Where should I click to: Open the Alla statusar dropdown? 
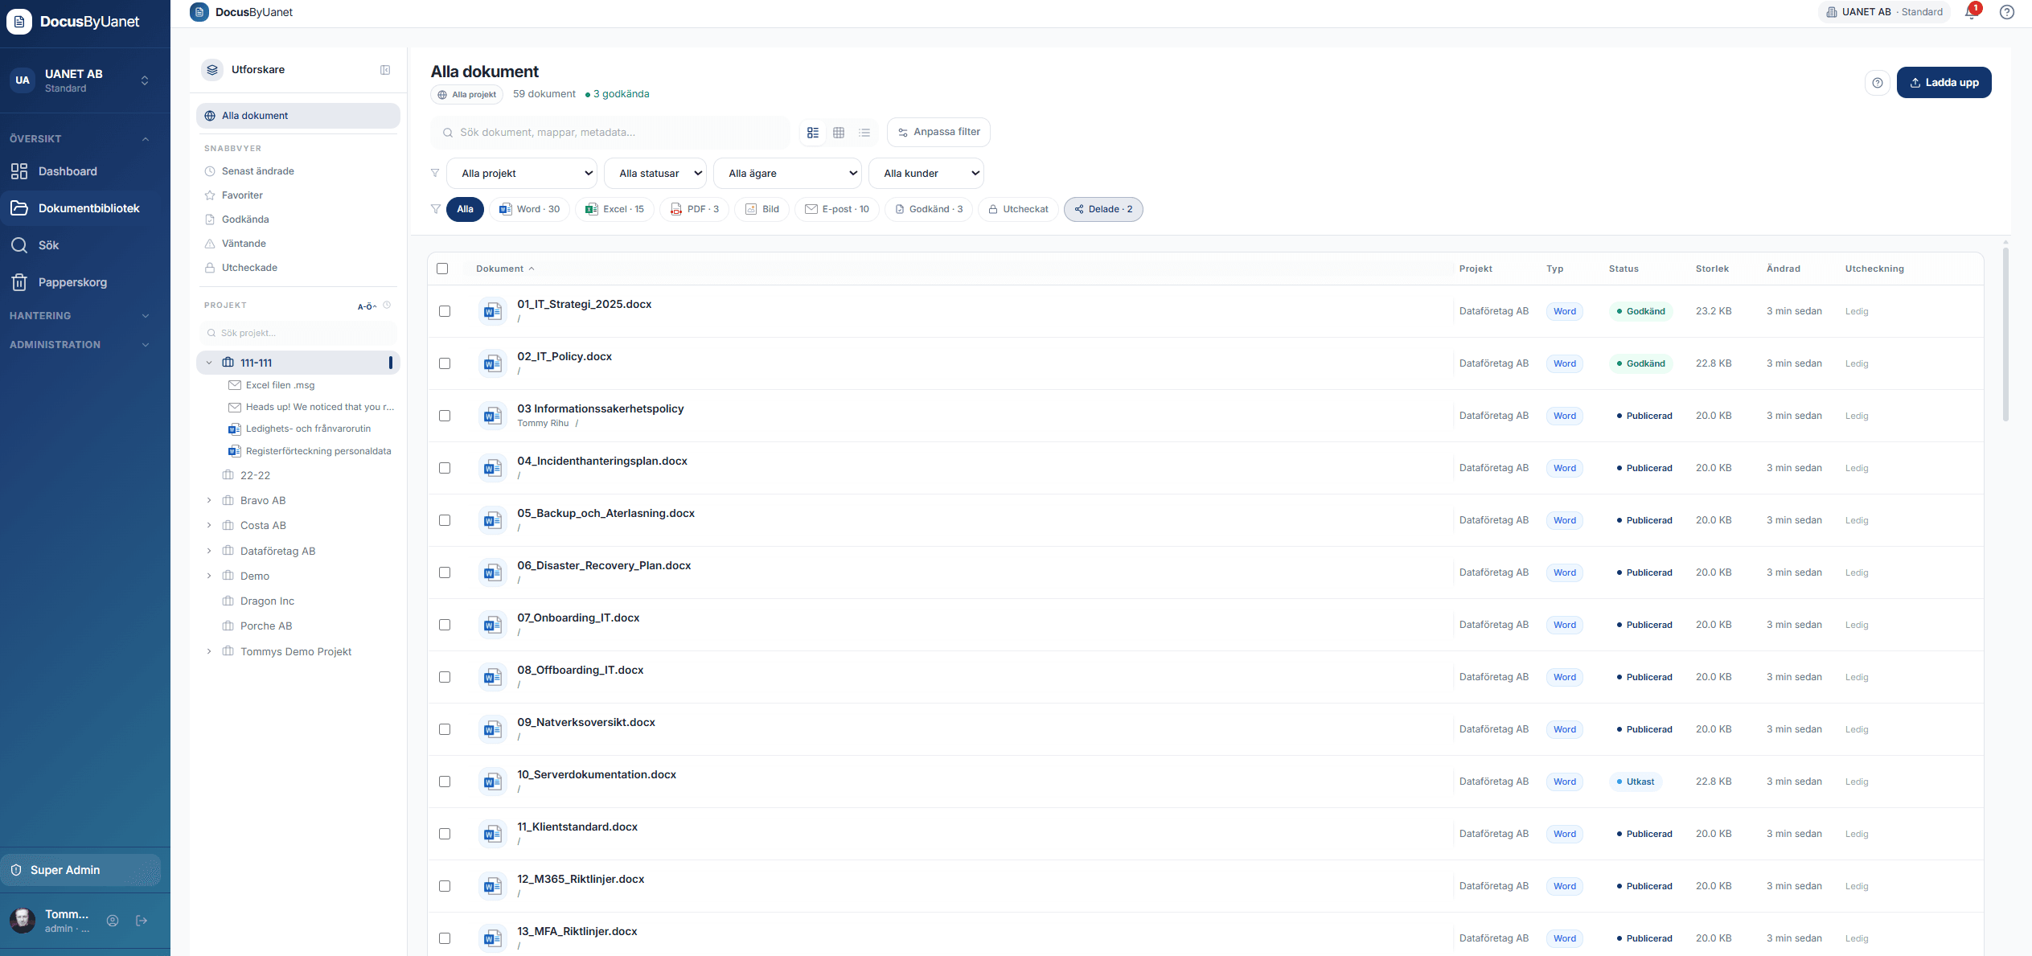[655, 174]
